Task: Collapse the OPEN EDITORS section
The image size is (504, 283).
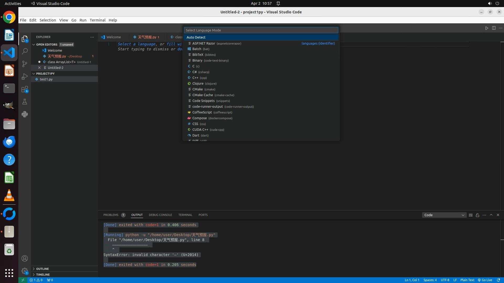Action: tap(34, 45)
